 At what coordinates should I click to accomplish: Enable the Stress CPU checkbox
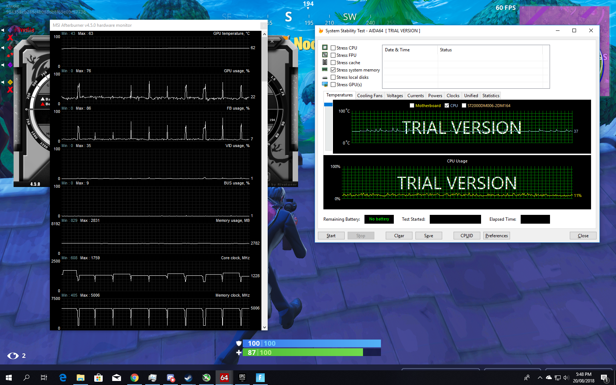(333, 48)
